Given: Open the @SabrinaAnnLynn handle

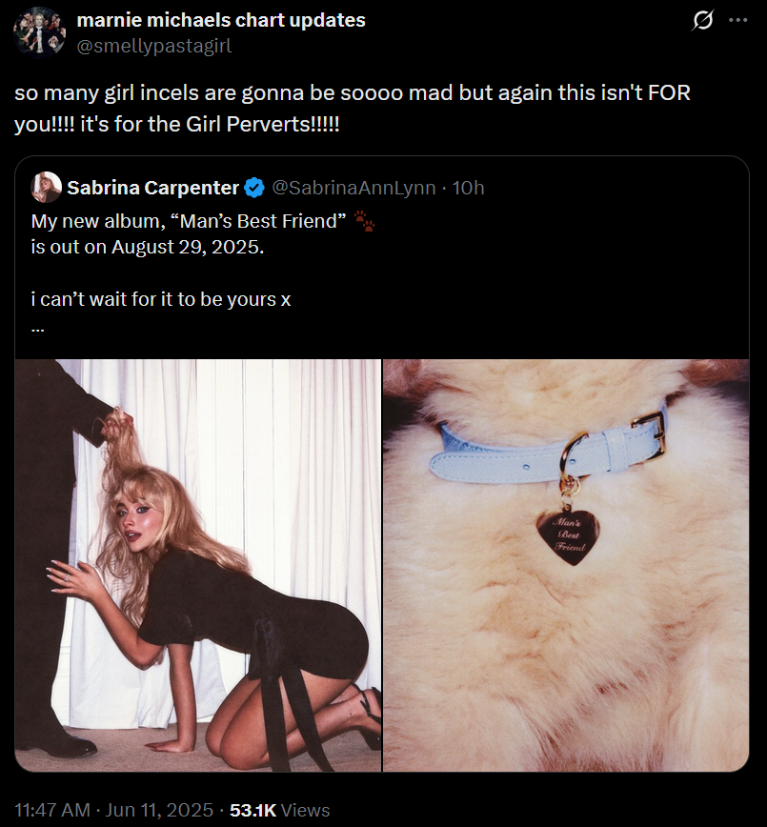Looking at the screenshot, I should (x=353, y=188).
